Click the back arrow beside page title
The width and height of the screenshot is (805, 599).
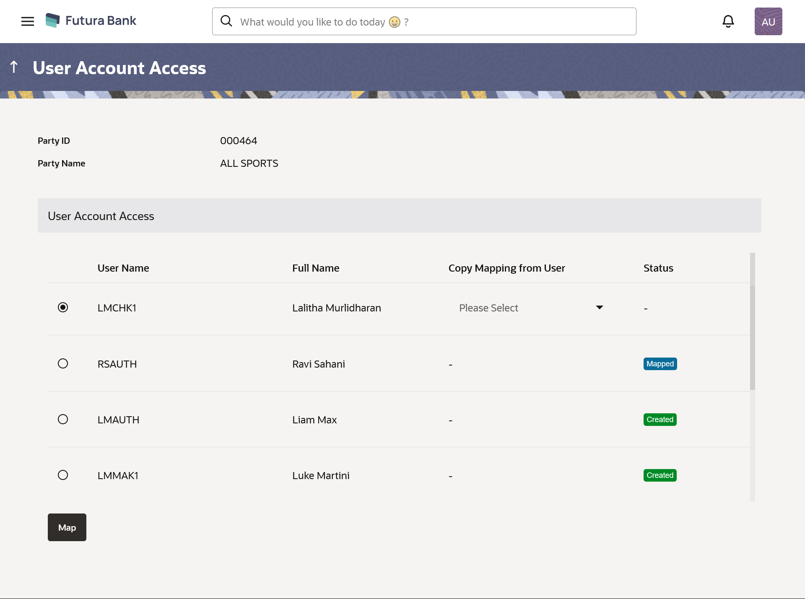(x=14, y=67)
